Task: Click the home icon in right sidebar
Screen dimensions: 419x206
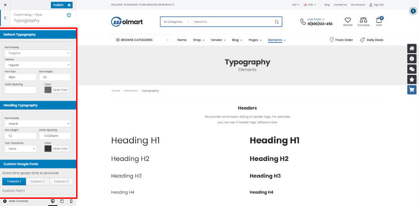Action: tap(411, 49)
